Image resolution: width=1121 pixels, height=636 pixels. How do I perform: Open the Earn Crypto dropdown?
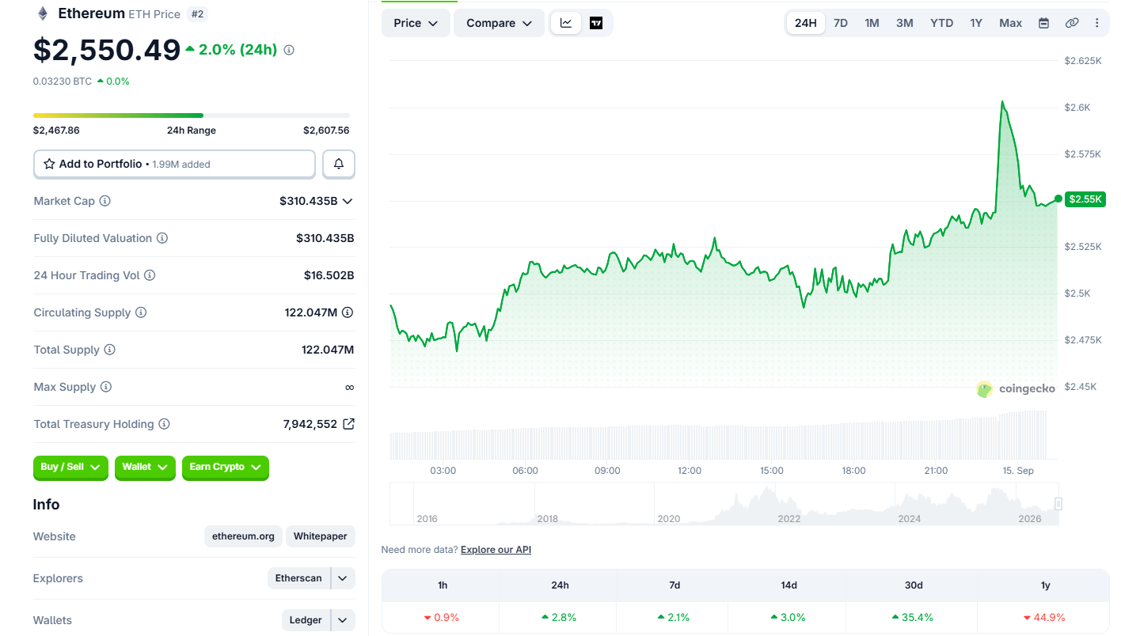[226, 468]
